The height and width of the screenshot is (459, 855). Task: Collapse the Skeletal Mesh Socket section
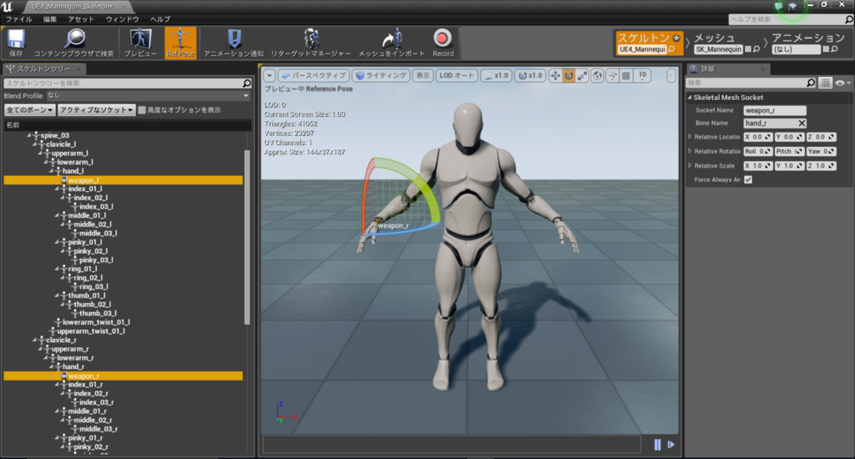pos(690,98)
